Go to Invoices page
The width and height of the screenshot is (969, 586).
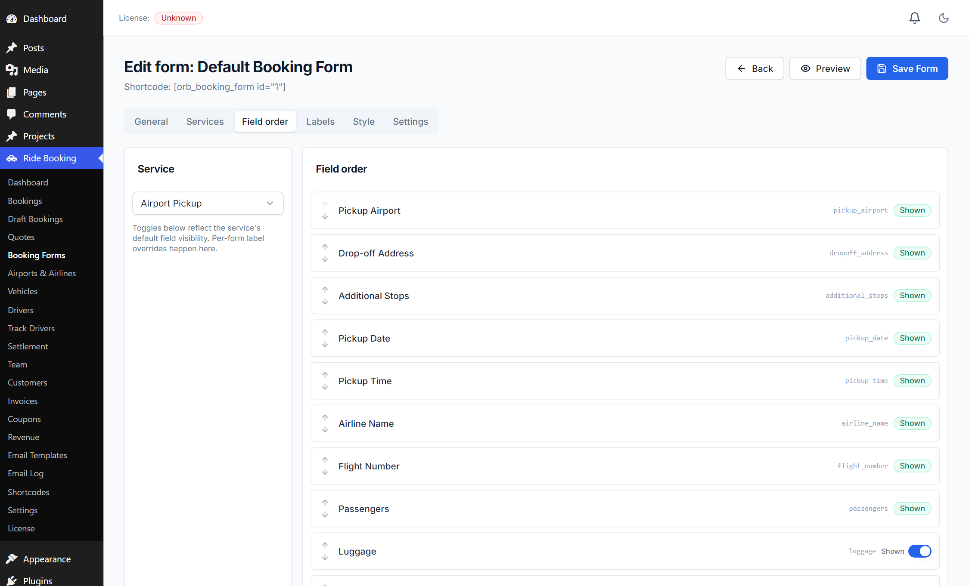(x=23, y=401)
